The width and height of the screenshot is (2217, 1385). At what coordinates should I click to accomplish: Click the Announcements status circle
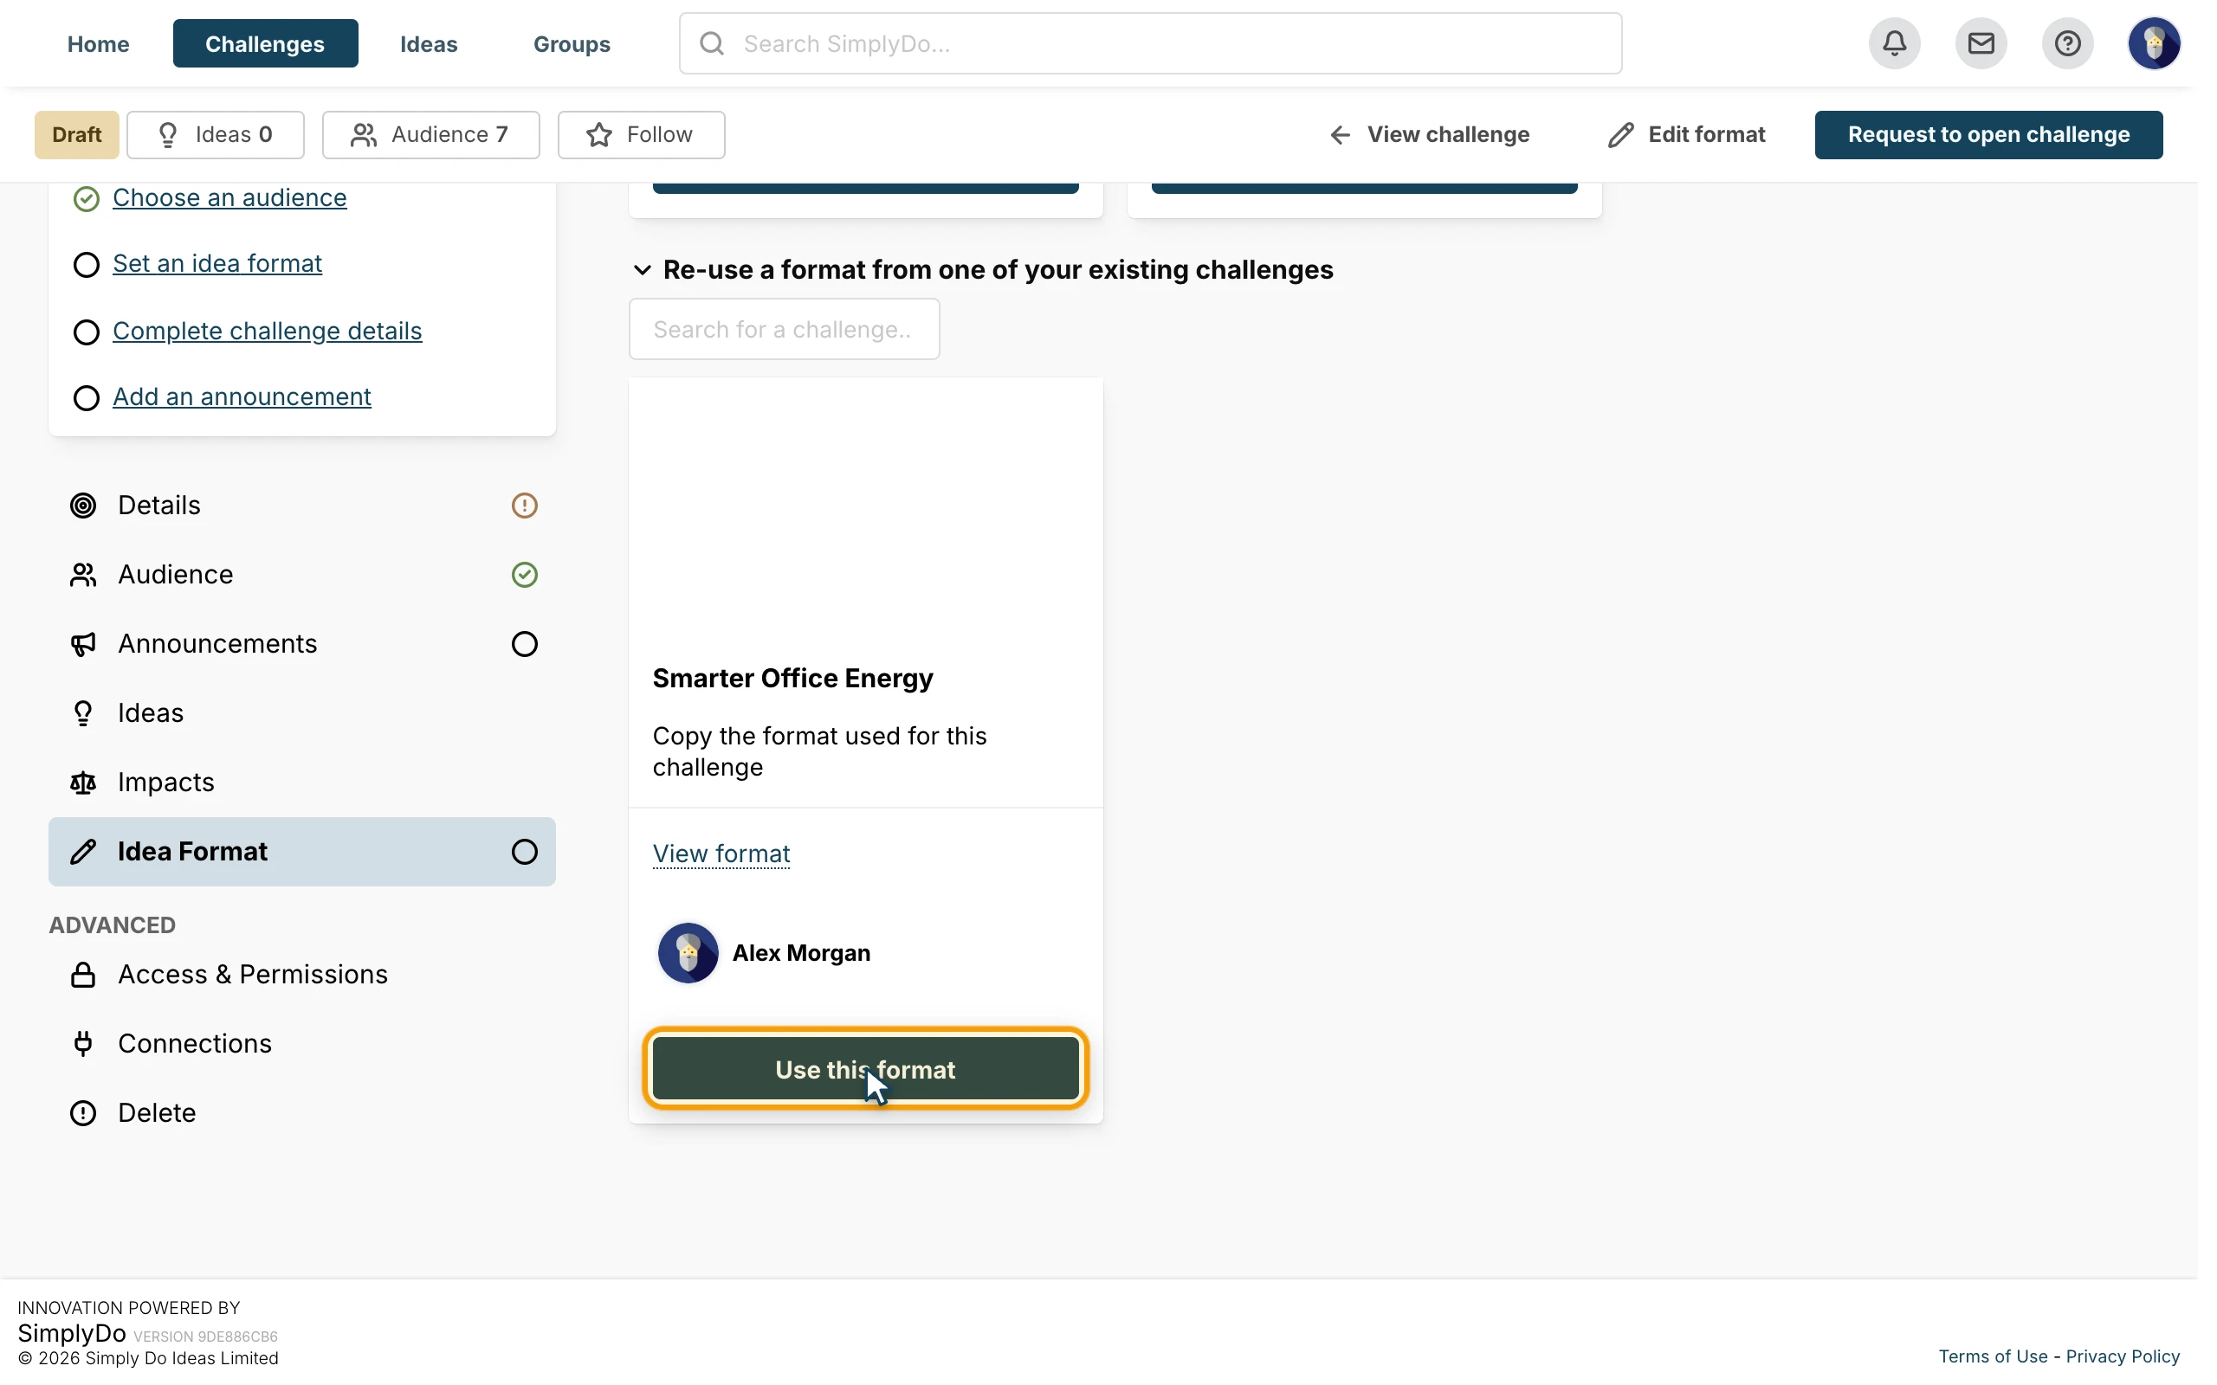tap(524, 644)
